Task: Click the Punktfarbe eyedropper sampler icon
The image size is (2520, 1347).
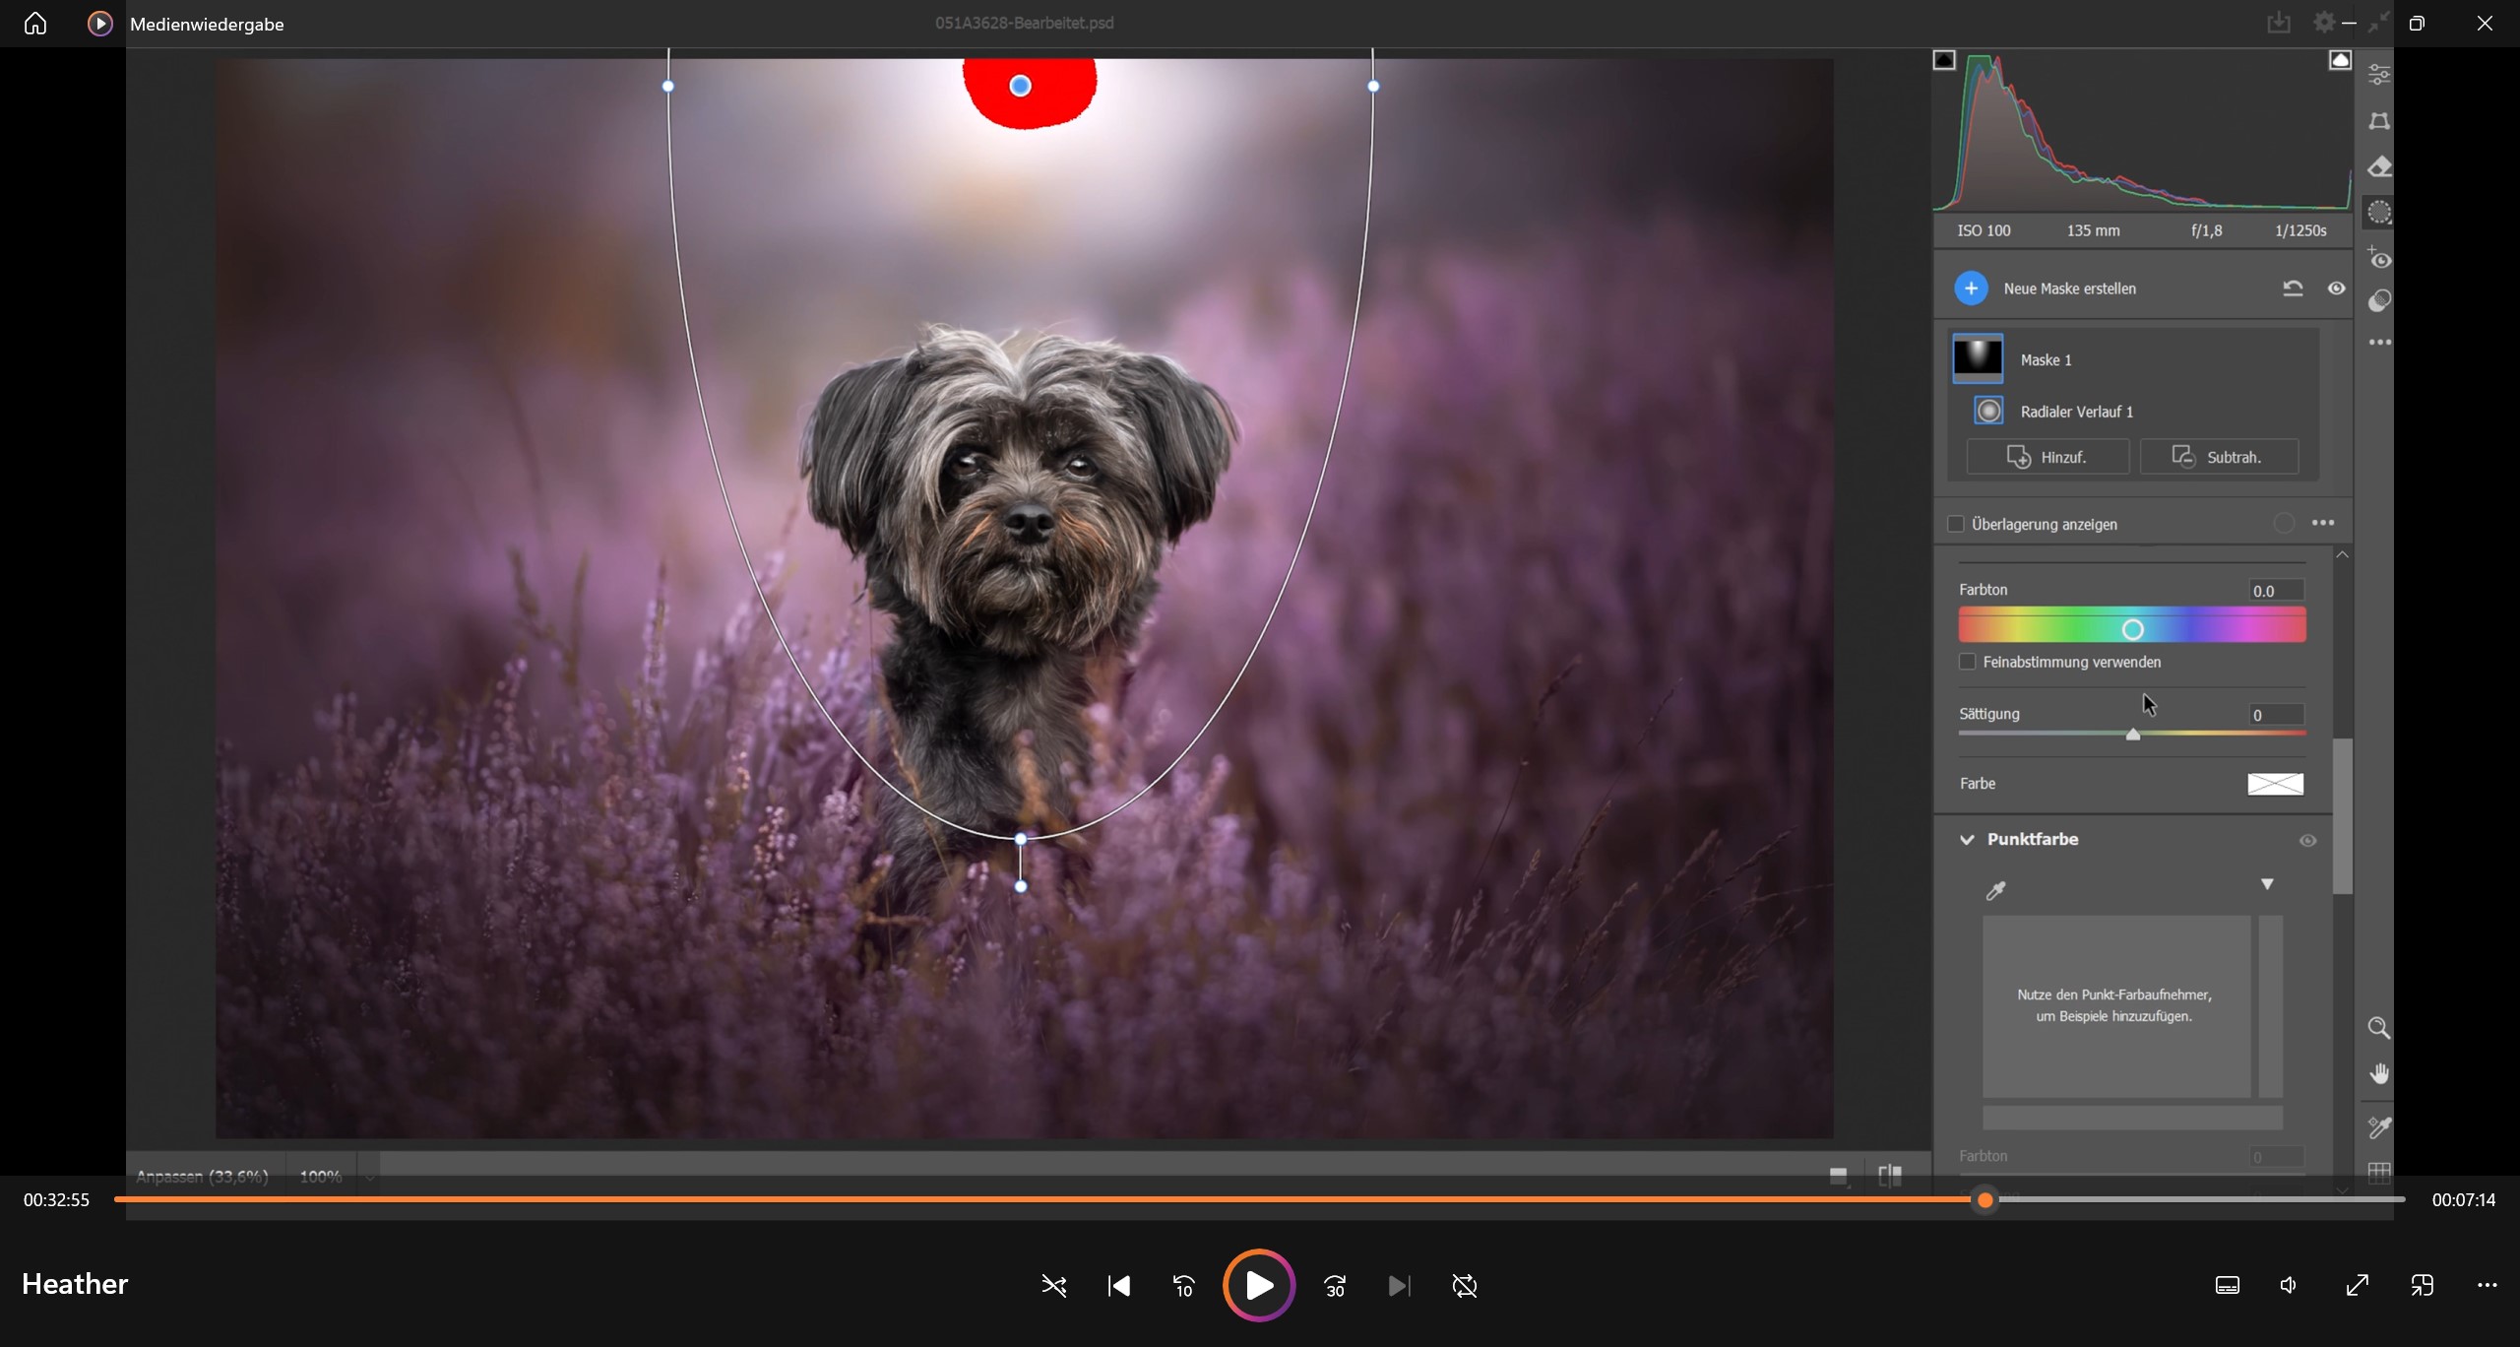Action: click(x=1995, y=891)
